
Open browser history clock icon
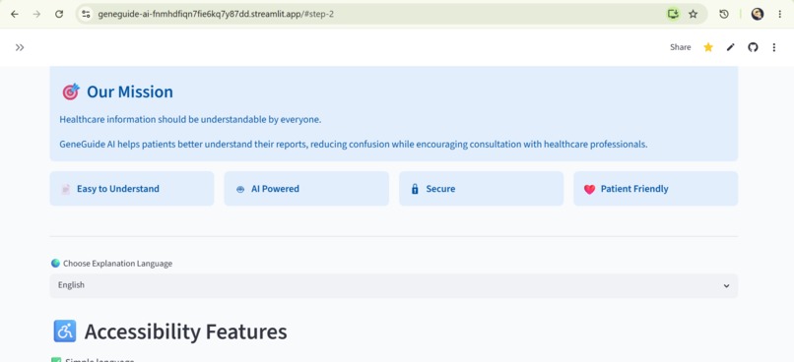point(724,14)
